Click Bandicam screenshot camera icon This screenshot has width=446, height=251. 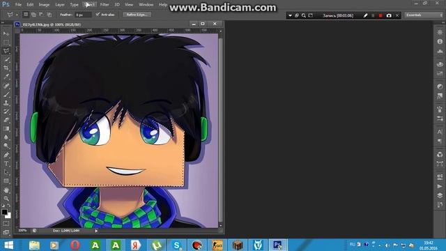pyautogui.click(x=389, y=15)
